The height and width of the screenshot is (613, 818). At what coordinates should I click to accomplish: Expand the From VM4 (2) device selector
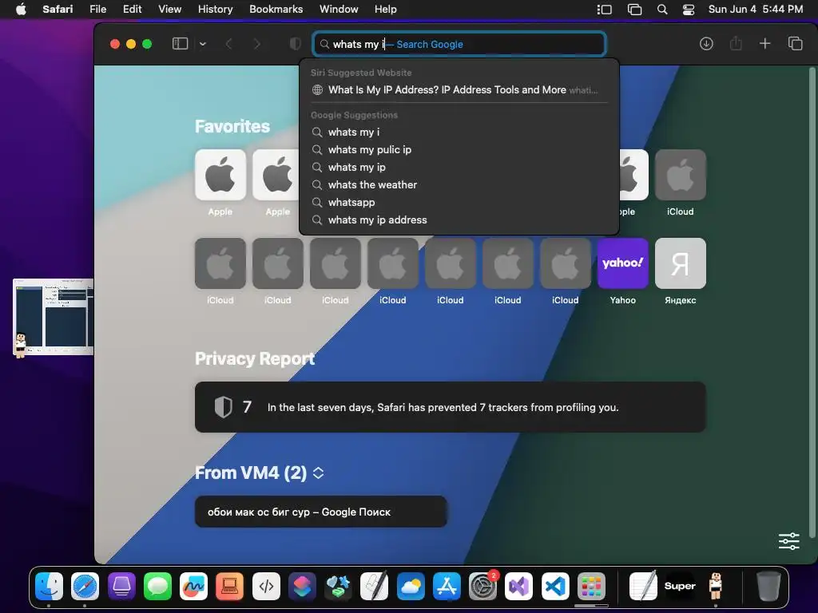318,473
